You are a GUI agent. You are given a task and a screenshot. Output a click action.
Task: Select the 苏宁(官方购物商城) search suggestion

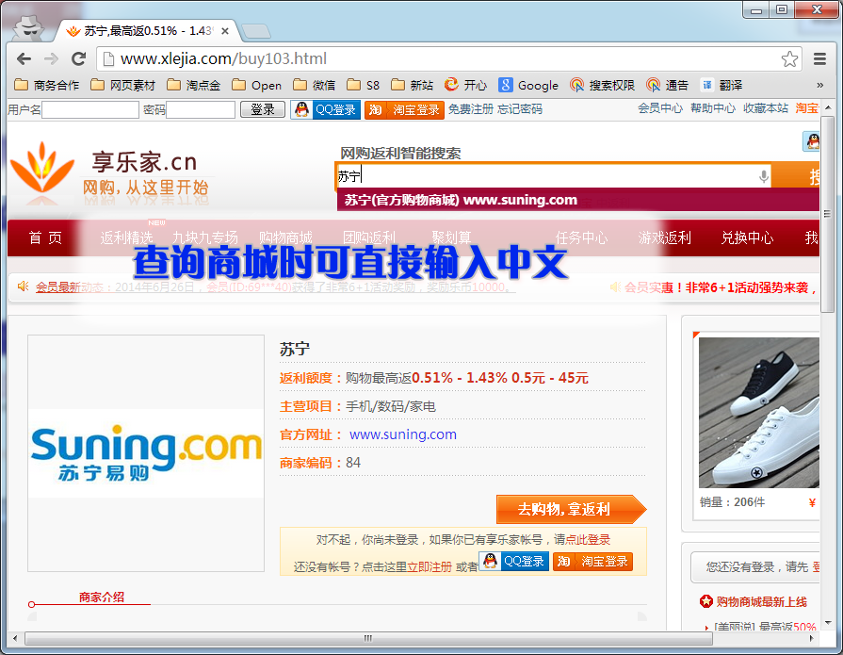[578, 200]
